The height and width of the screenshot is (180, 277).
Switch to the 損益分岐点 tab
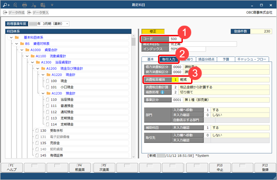point(206,59)
